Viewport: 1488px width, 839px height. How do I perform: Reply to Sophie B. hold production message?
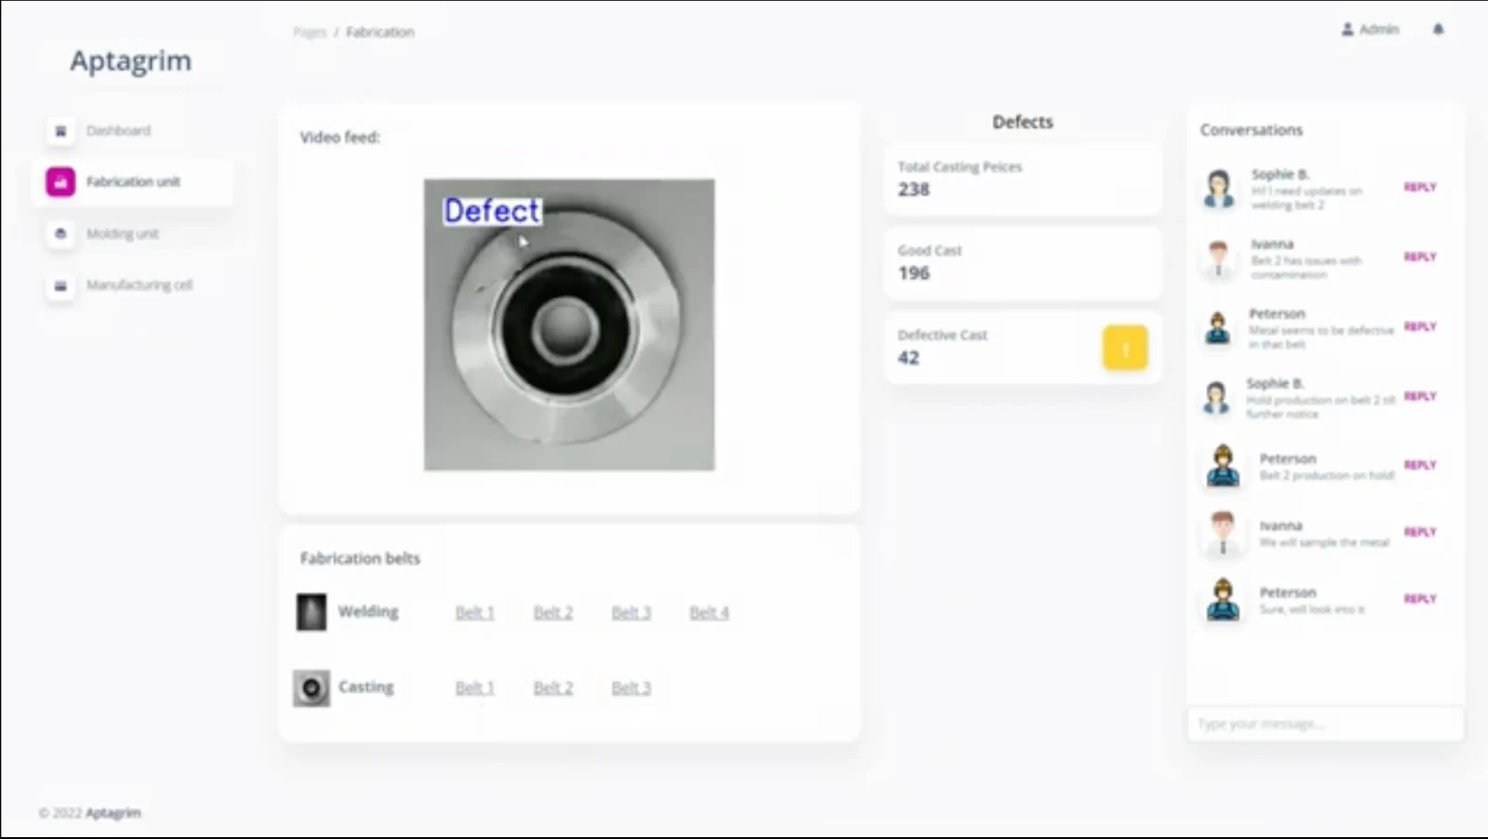pos(1420,396)
